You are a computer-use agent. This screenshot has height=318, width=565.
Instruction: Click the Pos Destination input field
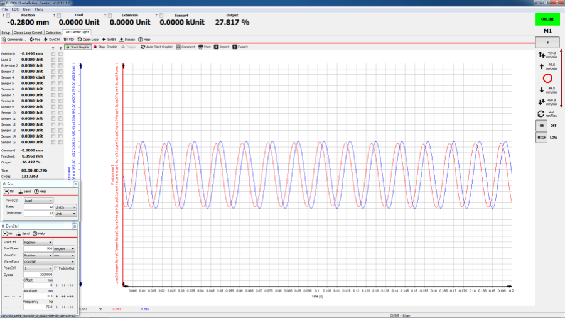click(x=38, y=214)
